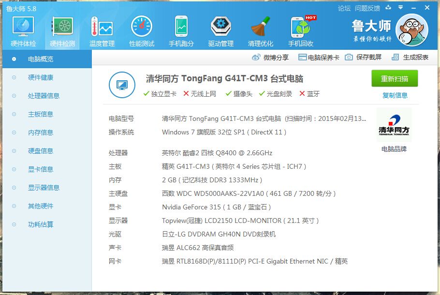Click the blue computer monitor circle icon

coord(122,85)
